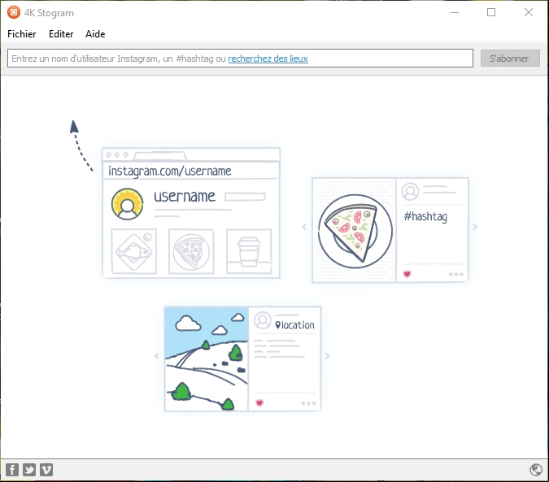Open the Fichier menu
549x482 pixels.
point(22,34)
